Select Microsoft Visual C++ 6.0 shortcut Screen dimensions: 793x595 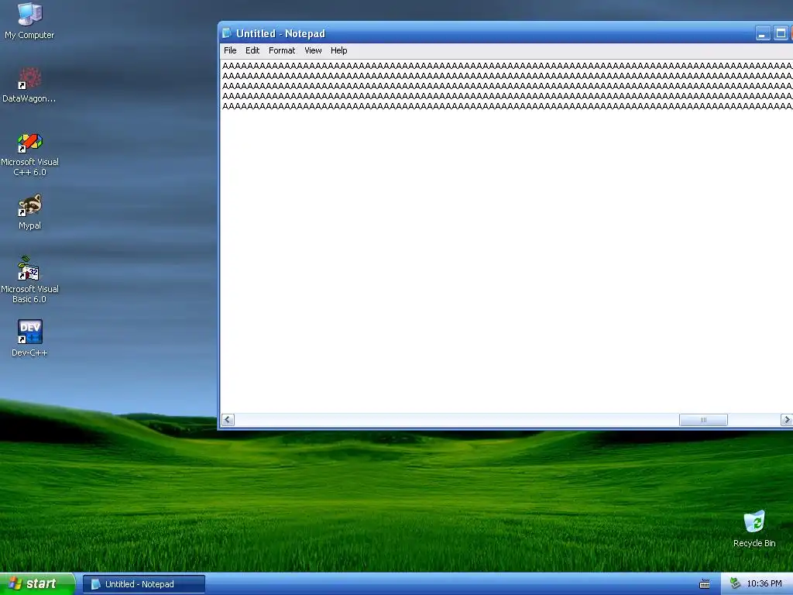click(29, 154)
